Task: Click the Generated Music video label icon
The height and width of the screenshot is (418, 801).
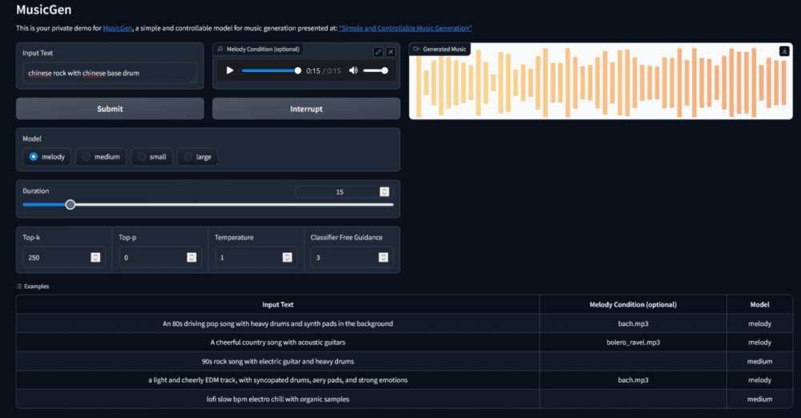Action: (417, 49)
